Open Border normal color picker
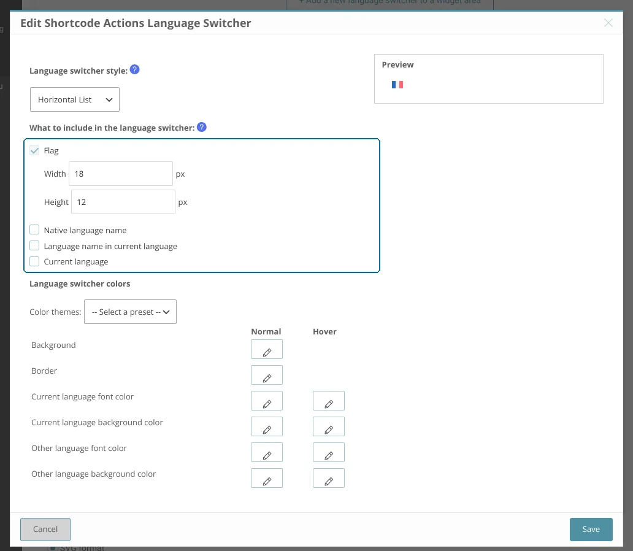Screen dimensions: 633x551 pos(267,375)
